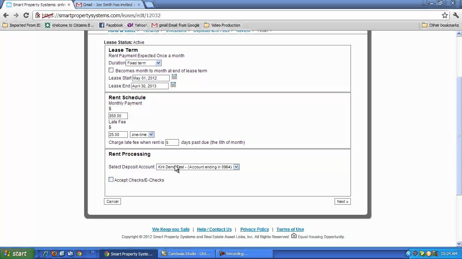Open the Select Deposit Account dropdown
This screenshot has width=462, height=259.
pos(198,167)
